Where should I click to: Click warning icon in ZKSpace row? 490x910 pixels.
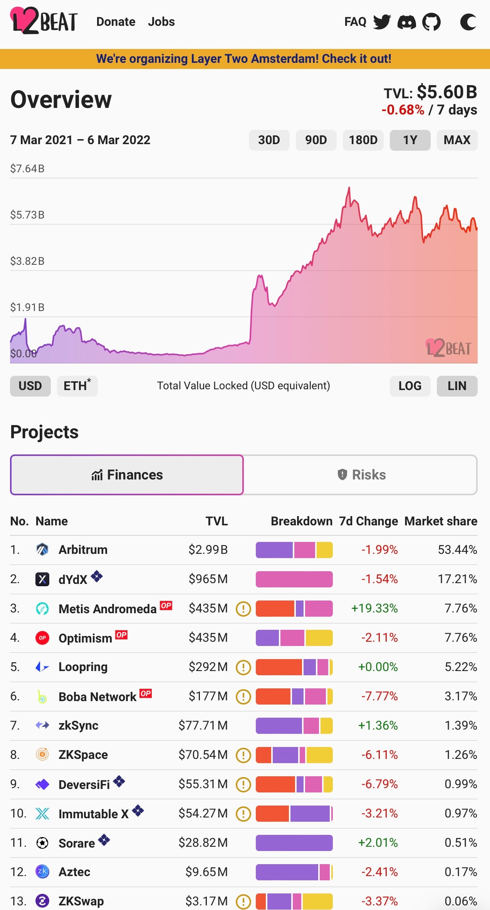point(243,755)
